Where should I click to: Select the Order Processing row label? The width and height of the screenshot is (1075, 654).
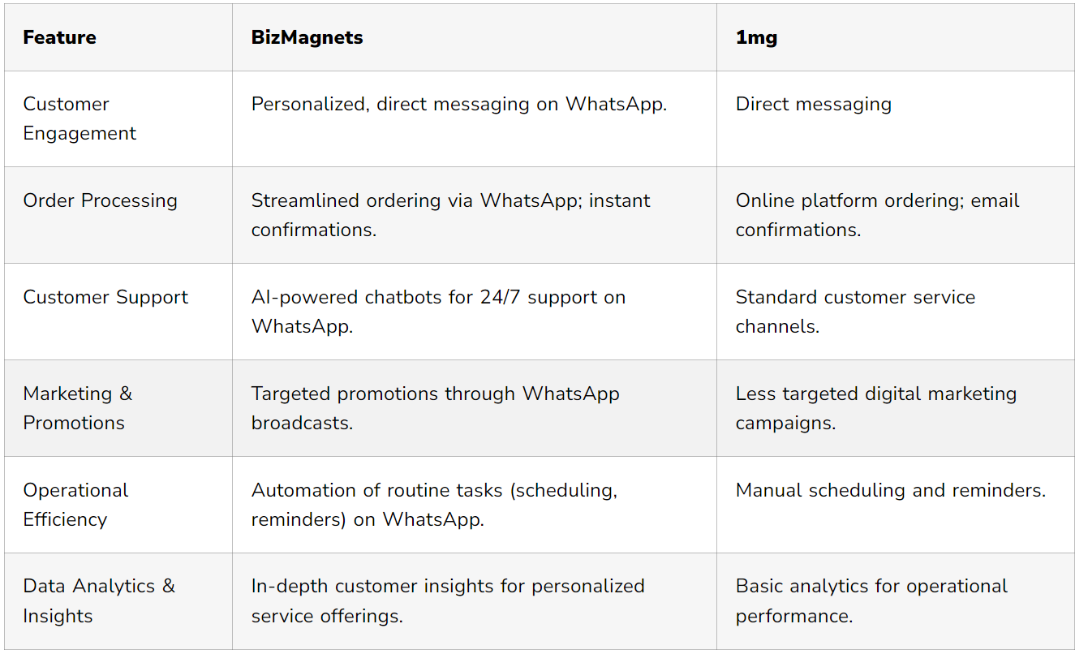click(100, 200)
